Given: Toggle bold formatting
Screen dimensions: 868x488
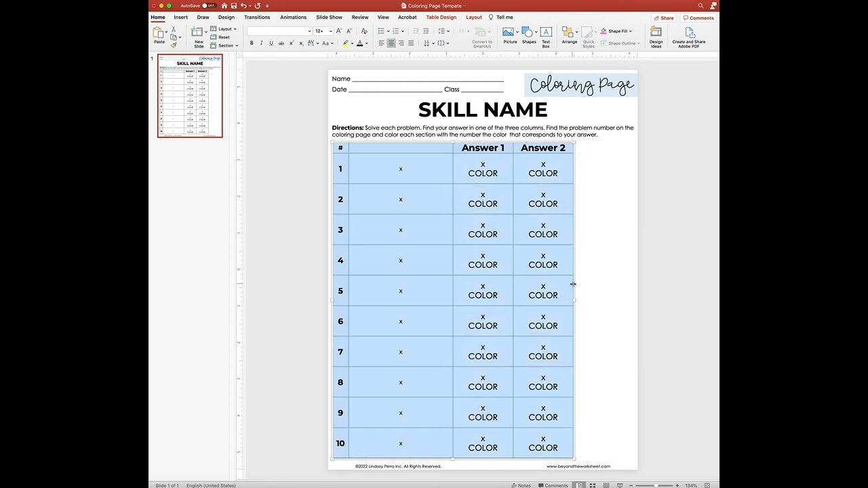Looking at the screenshot, I should coord(252,43).
